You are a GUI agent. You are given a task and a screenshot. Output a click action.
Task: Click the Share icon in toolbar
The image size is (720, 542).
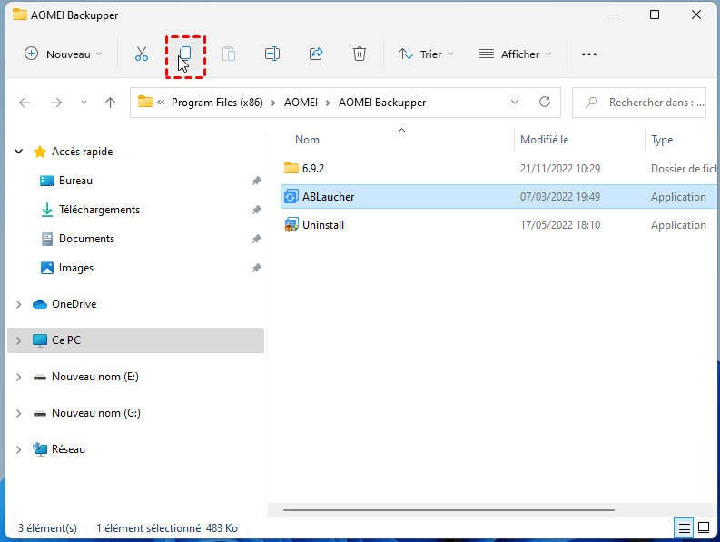point(316,54)
